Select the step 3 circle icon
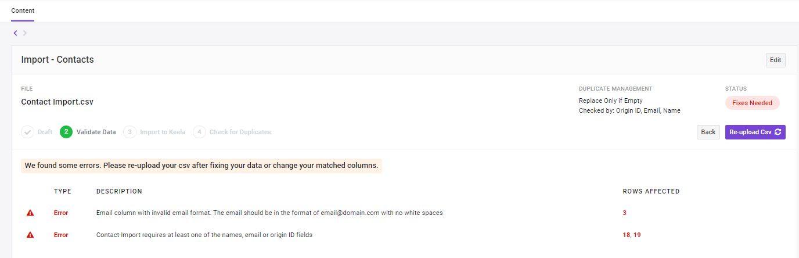799x258 pixels. click(129, 132)
